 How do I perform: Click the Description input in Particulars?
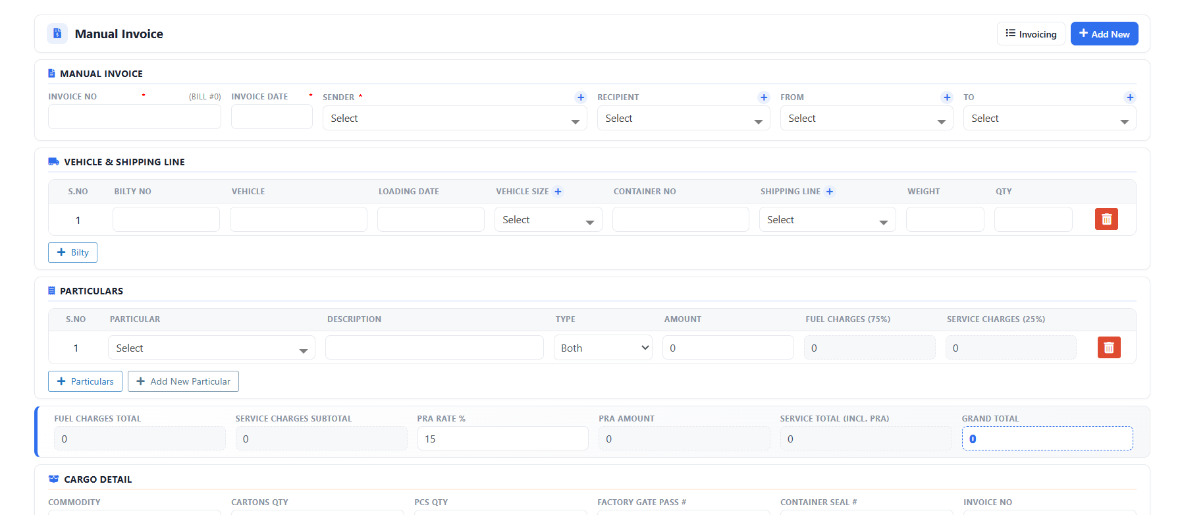pyautogui.click(x=435, y=348)
